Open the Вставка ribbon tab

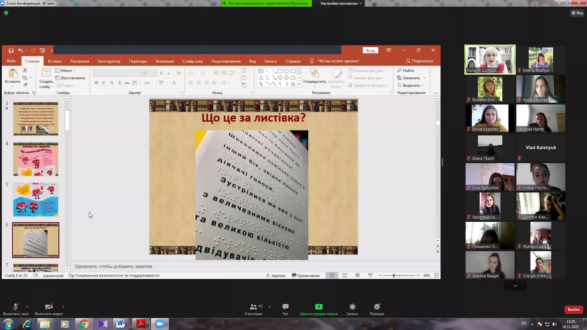55,61
